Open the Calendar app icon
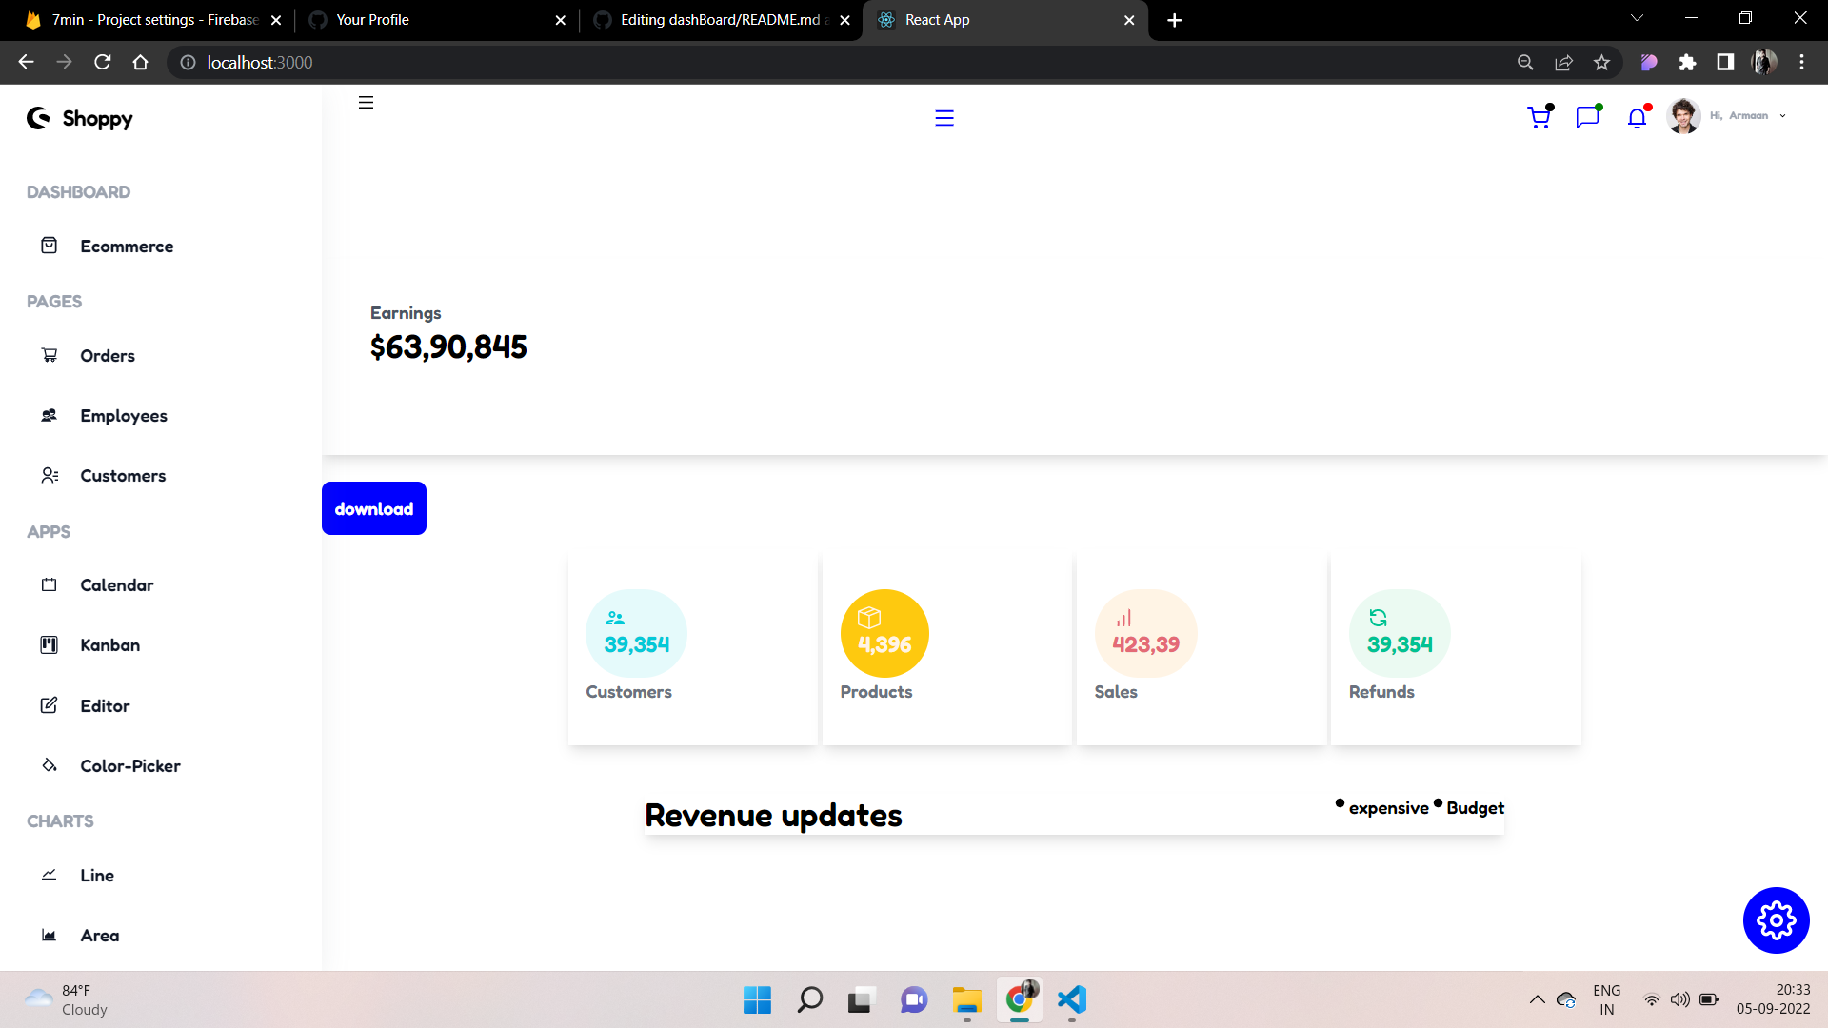1828x1028 pixels. [x=49, y=584]
